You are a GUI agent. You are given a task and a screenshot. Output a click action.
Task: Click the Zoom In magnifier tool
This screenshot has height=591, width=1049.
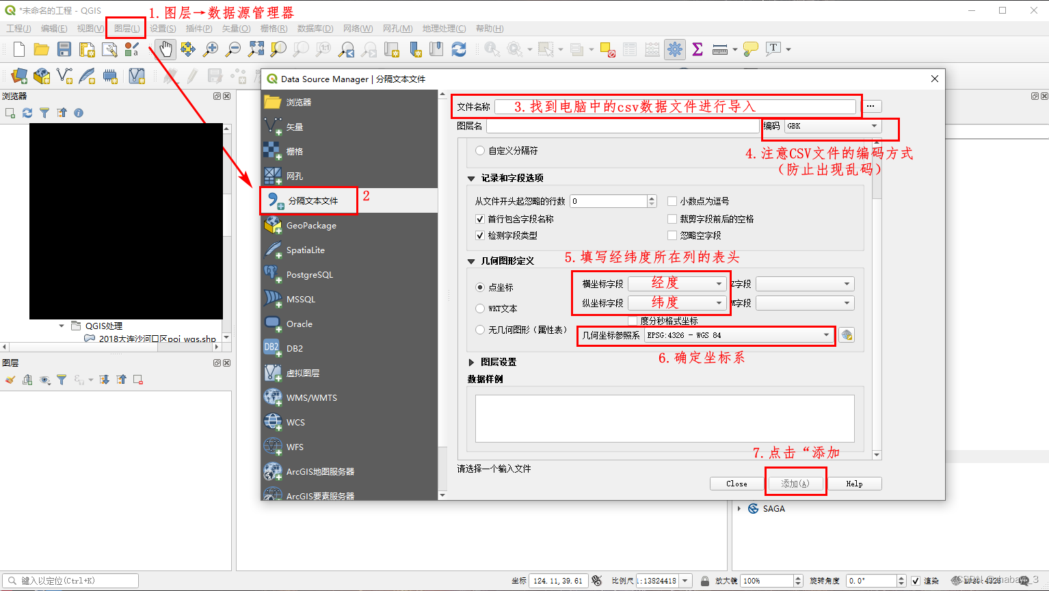(211, 49)
